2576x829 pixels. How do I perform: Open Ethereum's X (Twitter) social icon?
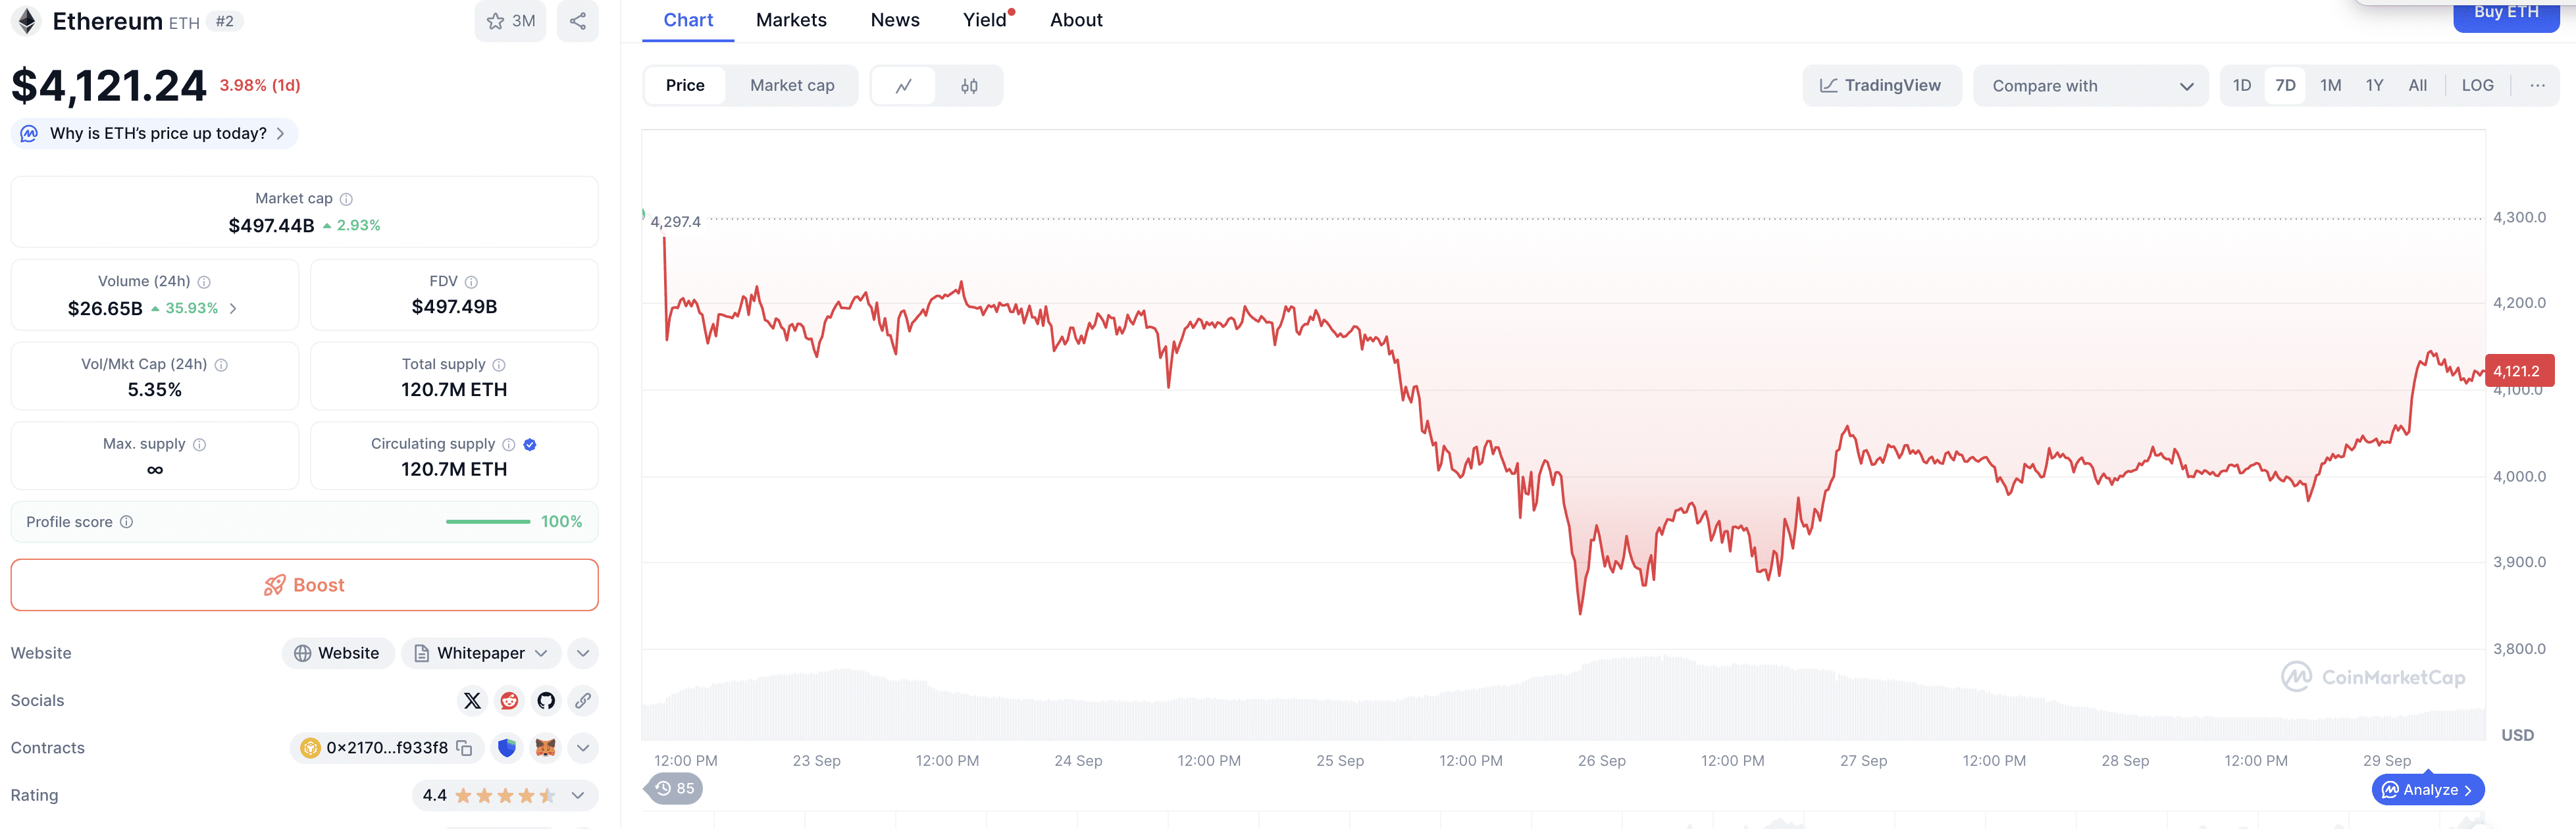[472, 700]
